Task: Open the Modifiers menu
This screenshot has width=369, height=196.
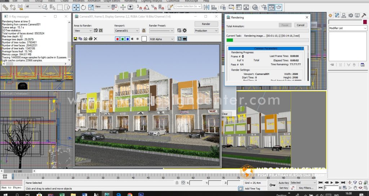Action: 78,1
